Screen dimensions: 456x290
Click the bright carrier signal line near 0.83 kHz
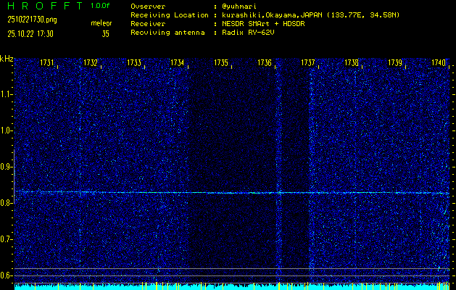232,193
